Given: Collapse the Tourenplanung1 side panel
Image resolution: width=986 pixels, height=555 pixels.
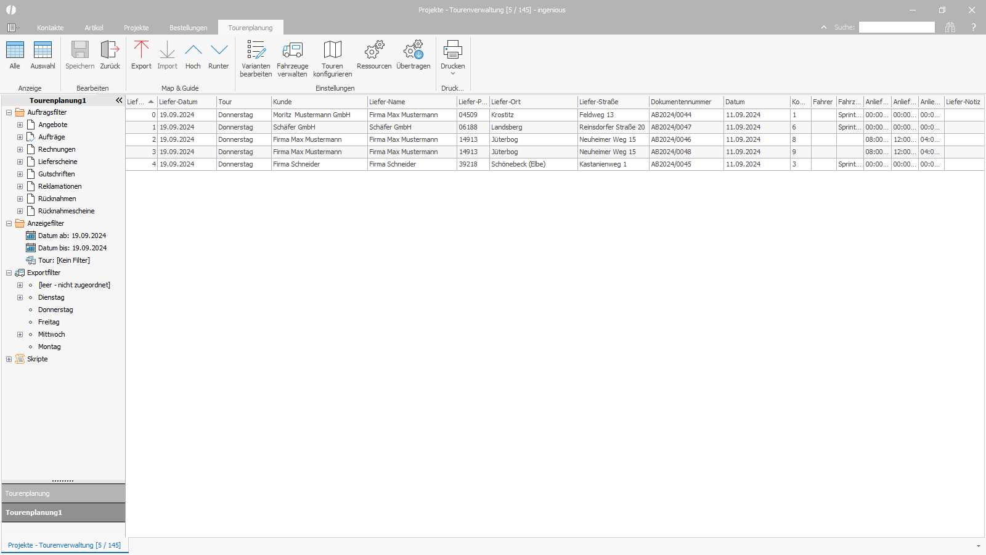Looking at the screenshot, I should (119, 100).
